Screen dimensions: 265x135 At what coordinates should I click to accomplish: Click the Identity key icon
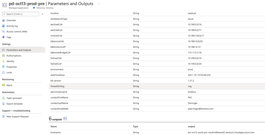[3, 61]
